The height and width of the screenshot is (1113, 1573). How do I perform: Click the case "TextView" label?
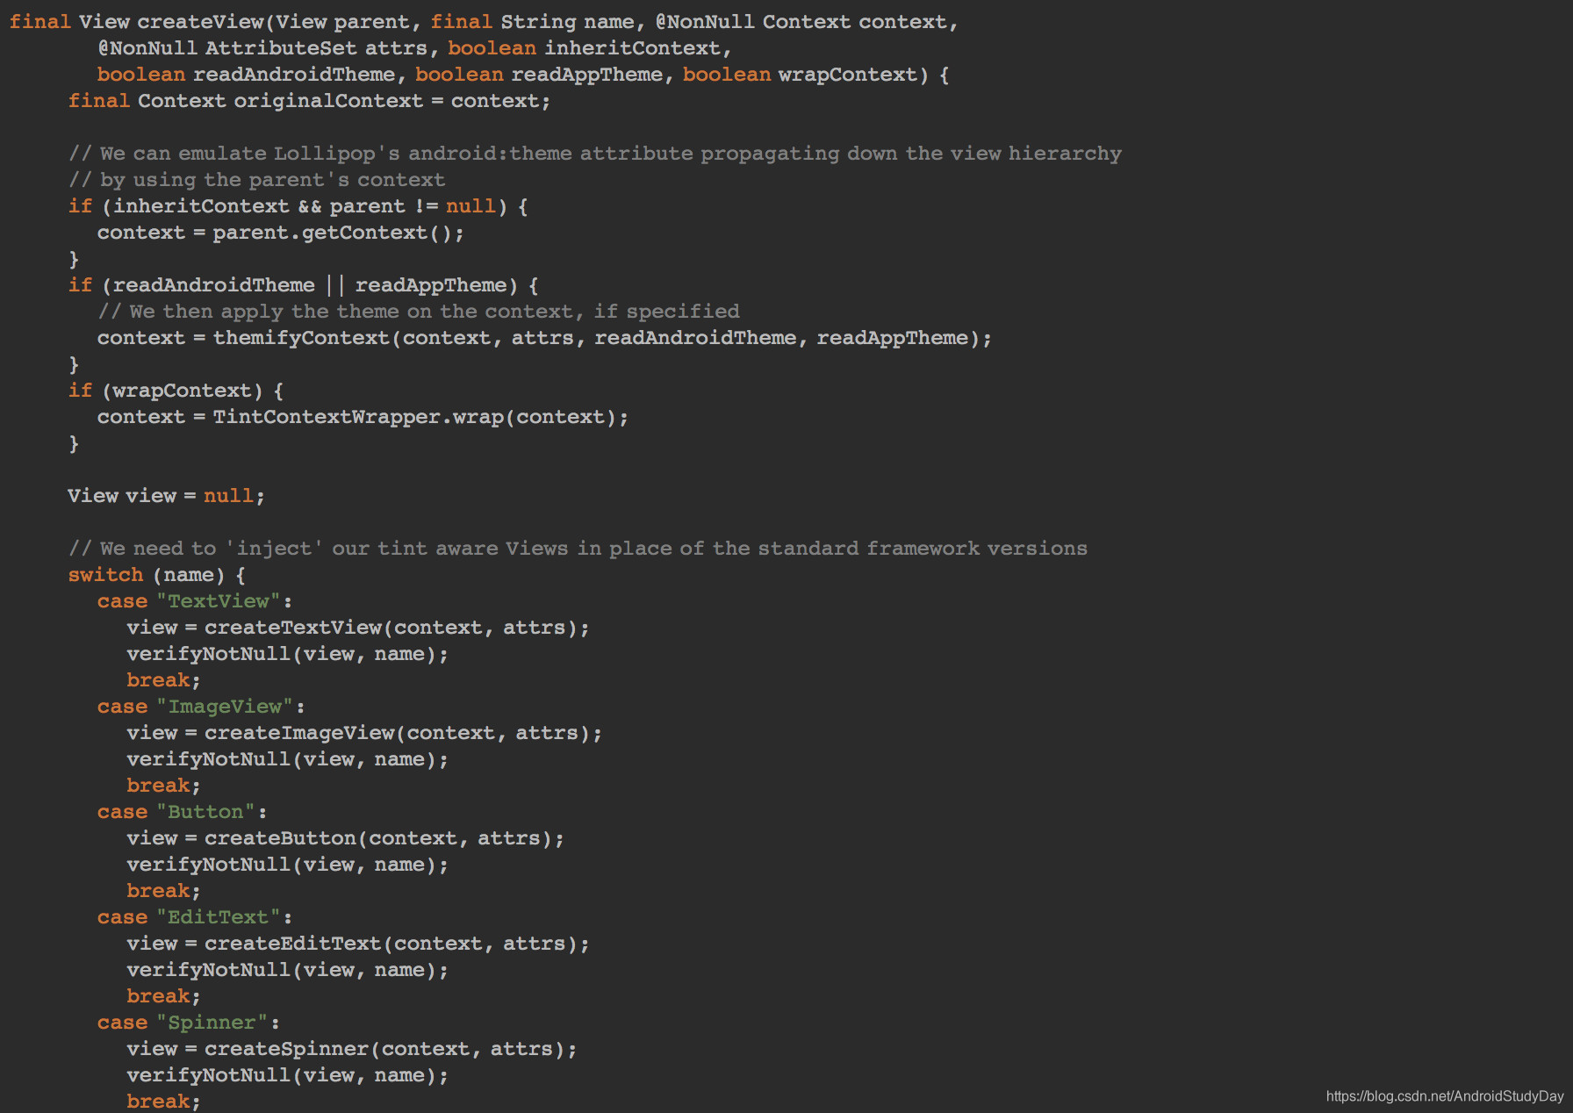[x=195, y=601]
